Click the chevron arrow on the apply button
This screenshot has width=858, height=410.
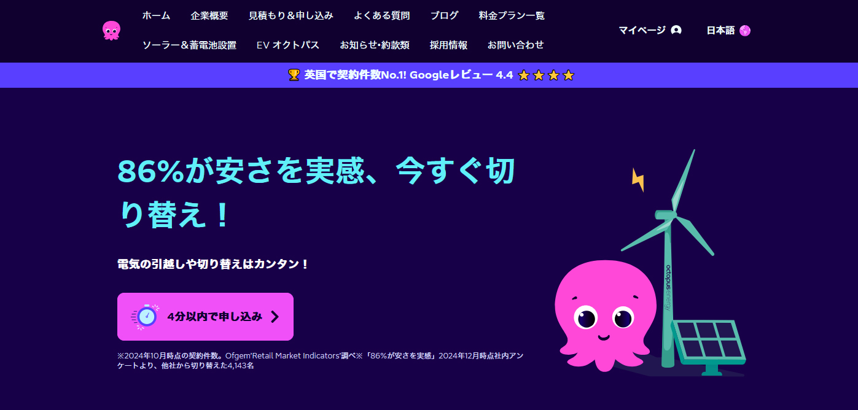tap(275, 317)
